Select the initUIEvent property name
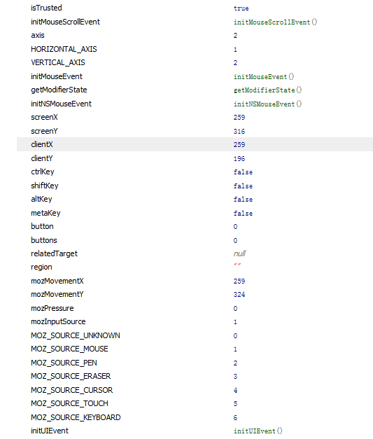 coord(50,431)
